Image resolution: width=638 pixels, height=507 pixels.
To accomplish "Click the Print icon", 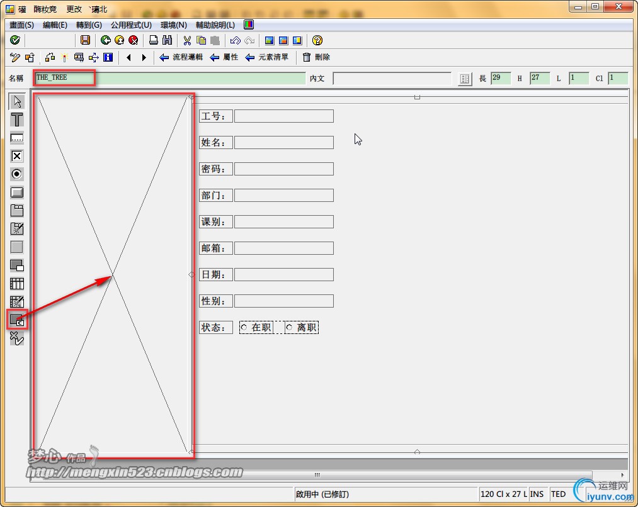I will point(154,40).
